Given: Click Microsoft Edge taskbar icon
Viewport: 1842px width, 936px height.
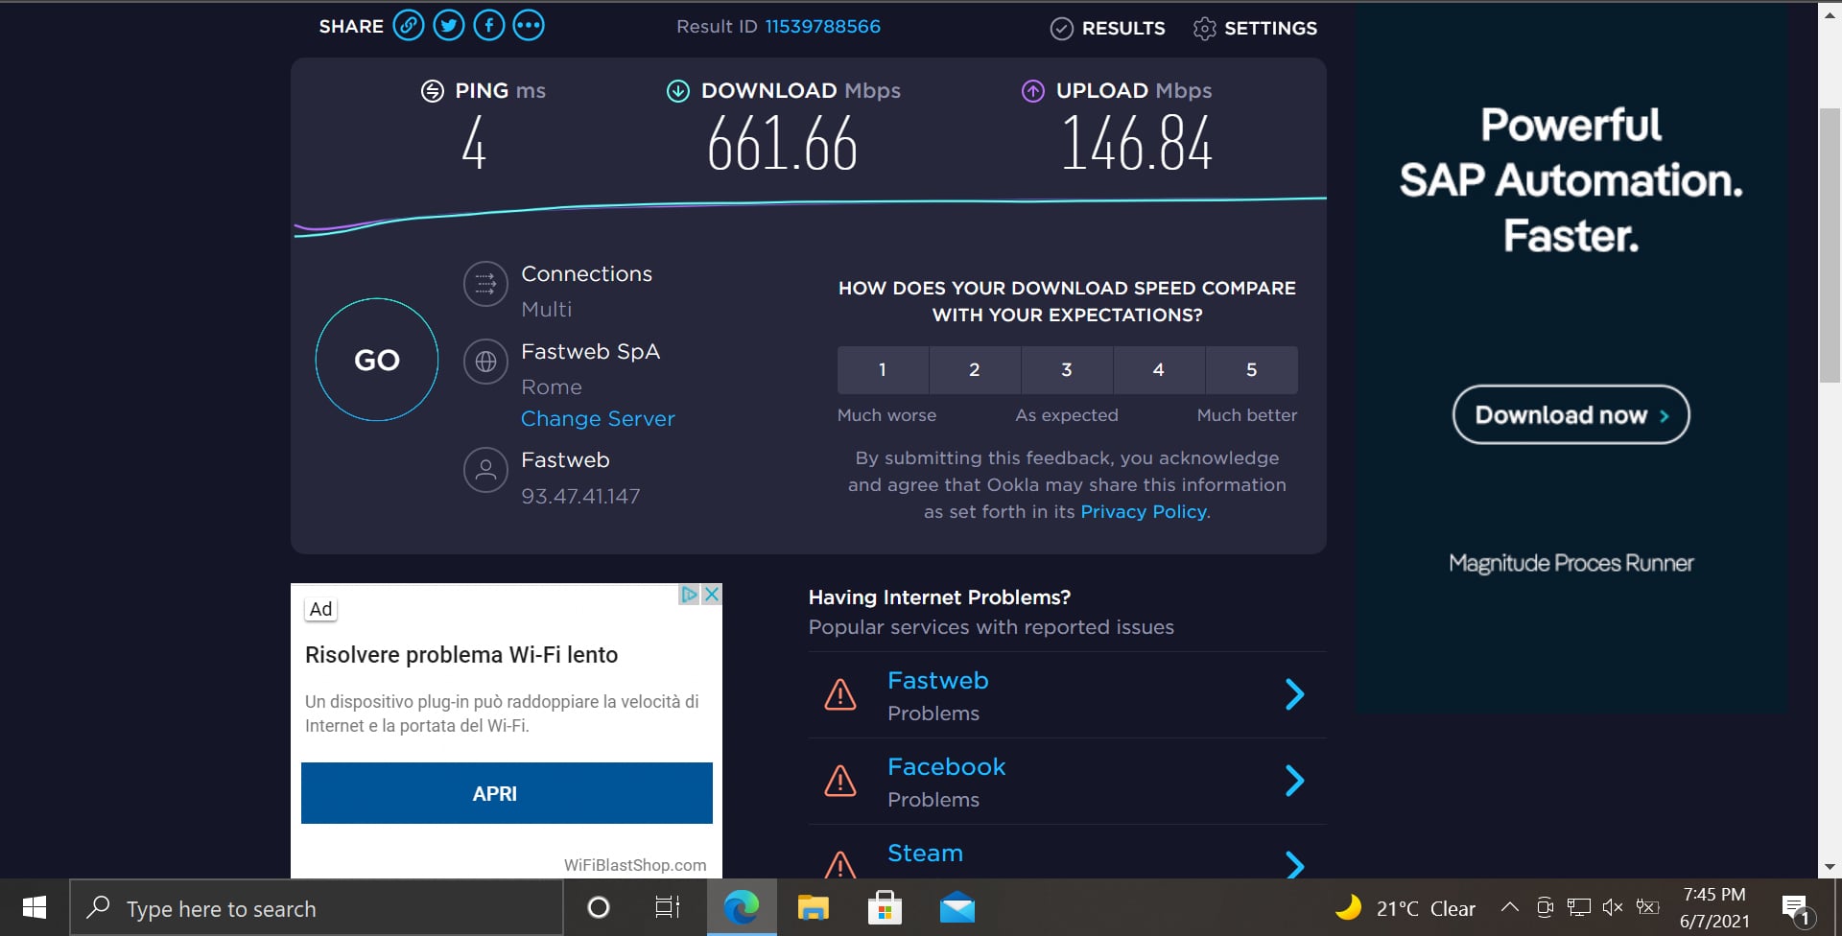Looking at the screenshot, I should (742, 907).
